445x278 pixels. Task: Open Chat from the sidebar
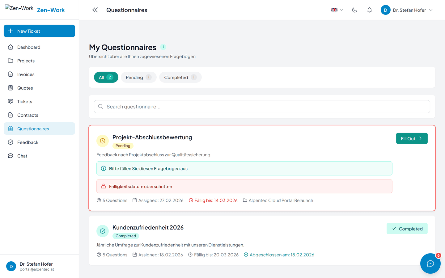tap(39, 156)
